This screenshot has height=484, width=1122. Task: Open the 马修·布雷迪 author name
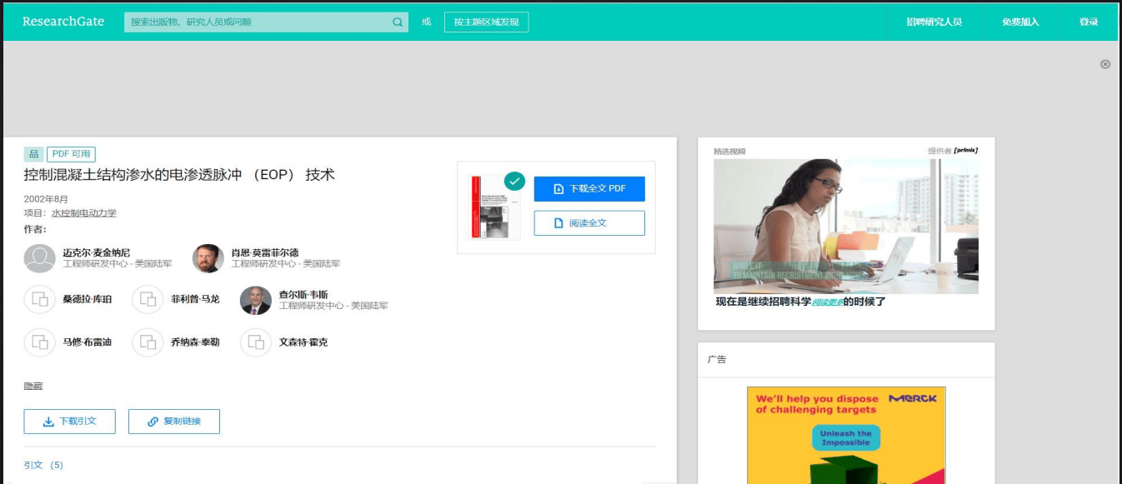[x=87, y=342]
